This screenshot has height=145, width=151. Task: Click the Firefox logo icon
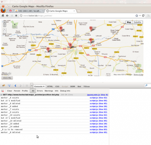pyautogui.click(x=3, y=11)
